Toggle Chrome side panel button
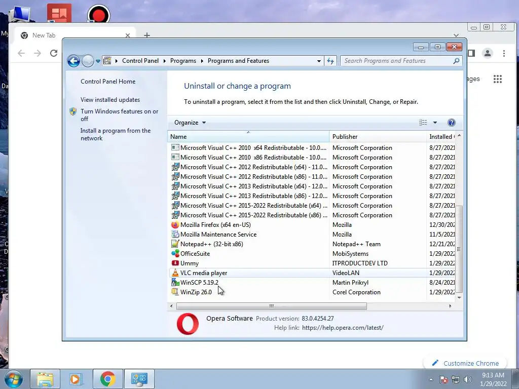The image size is (519, 389). tap(471, 53)
